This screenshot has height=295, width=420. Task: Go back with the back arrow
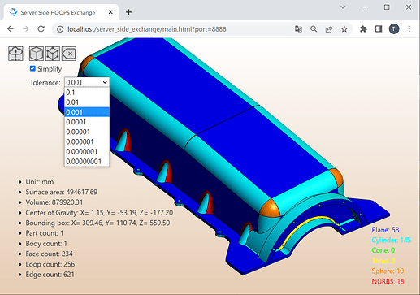[x=11, y=29]
